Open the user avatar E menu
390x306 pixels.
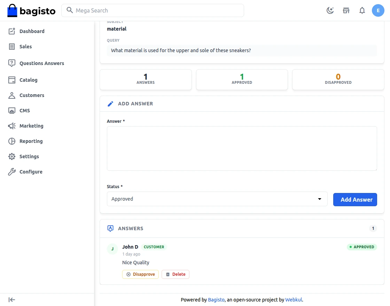pyautogui.click(x=378, y=10)
